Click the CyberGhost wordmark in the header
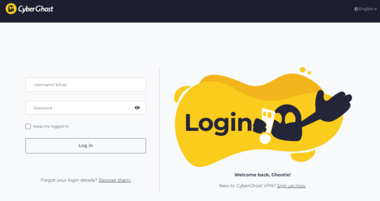Viewport: 380px width, 201px height. (x=36, y=9)
